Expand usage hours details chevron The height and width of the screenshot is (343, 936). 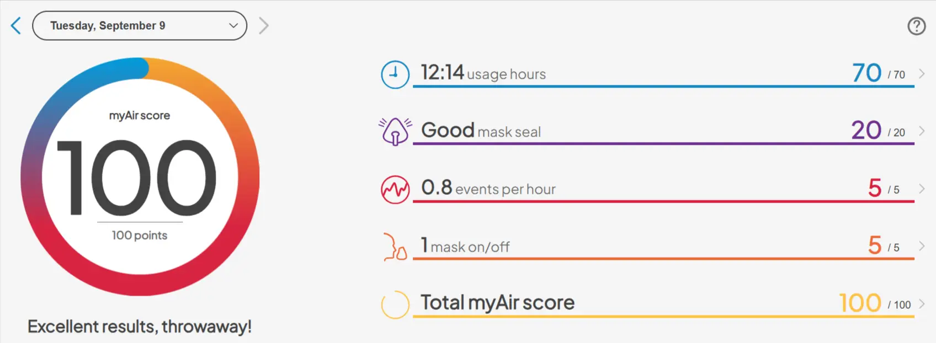pos(921,74)
